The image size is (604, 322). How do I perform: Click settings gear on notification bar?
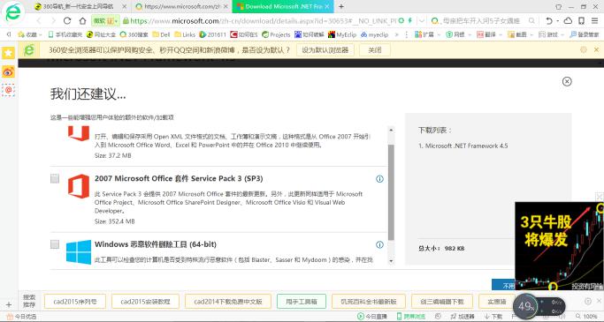[x=584, y=50]
